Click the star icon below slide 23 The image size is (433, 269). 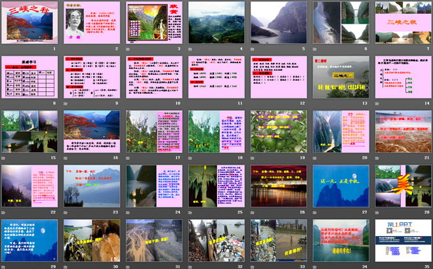coord(66,213)
